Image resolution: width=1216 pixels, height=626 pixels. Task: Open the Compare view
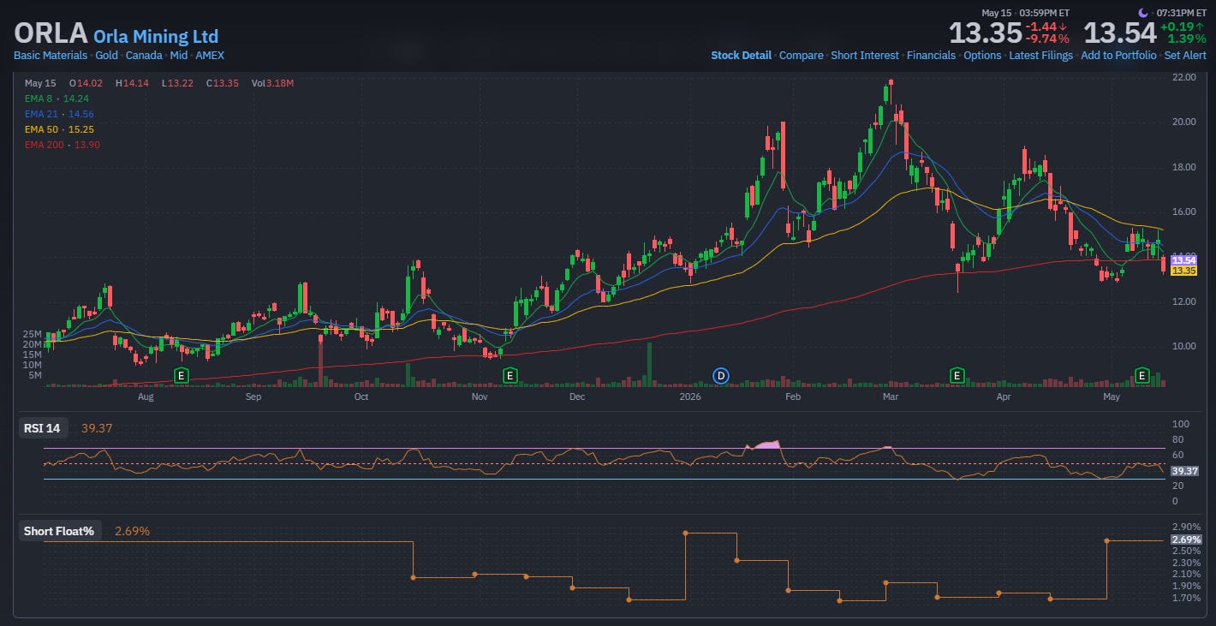802,55
